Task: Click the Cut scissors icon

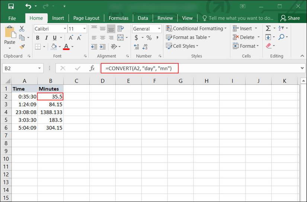Action: point(22,29)
